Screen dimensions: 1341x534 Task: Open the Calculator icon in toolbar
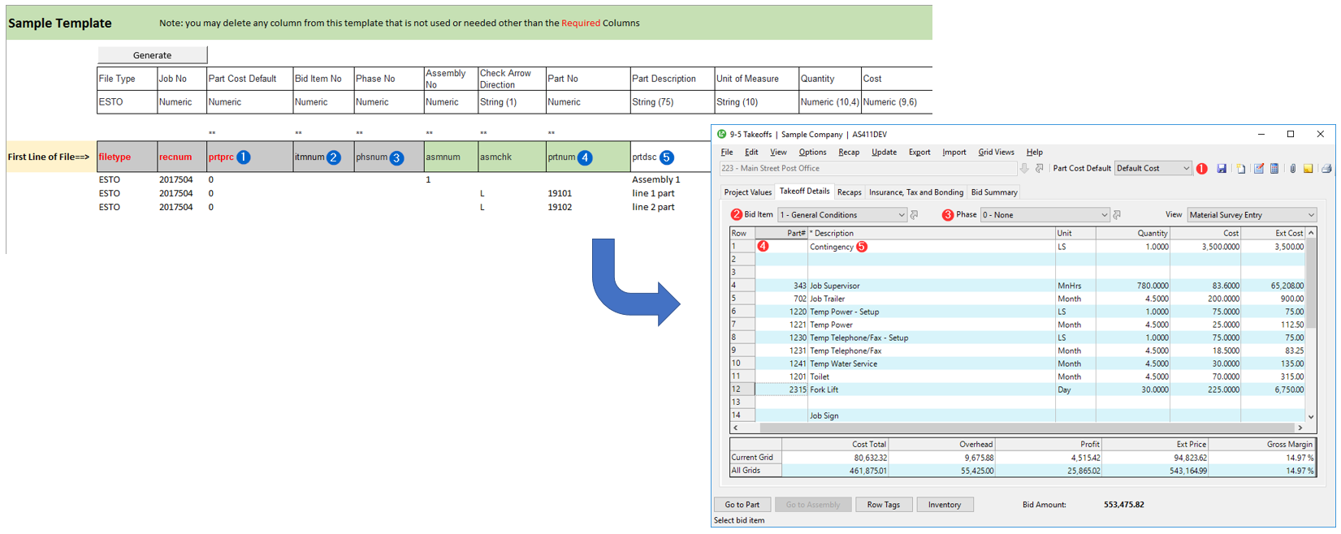click(1274, 169)
